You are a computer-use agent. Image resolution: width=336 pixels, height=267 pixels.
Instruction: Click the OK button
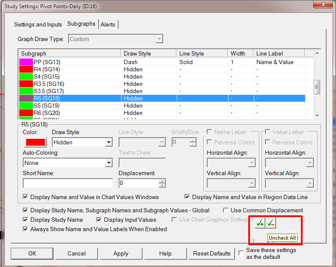32,253
